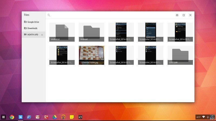Open the Android folder

92,32
